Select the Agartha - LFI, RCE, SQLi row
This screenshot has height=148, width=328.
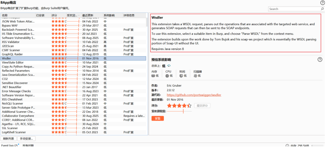[73, 124]
